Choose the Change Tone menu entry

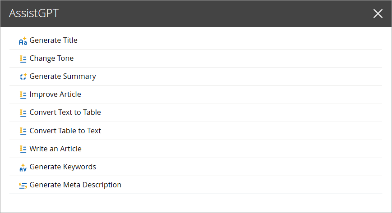click(51, 59)
